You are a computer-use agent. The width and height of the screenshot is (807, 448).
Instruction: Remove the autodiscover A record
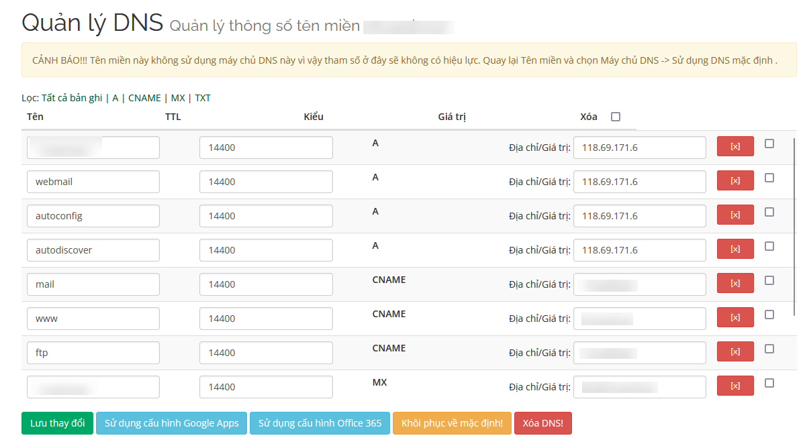coord(735,249)
